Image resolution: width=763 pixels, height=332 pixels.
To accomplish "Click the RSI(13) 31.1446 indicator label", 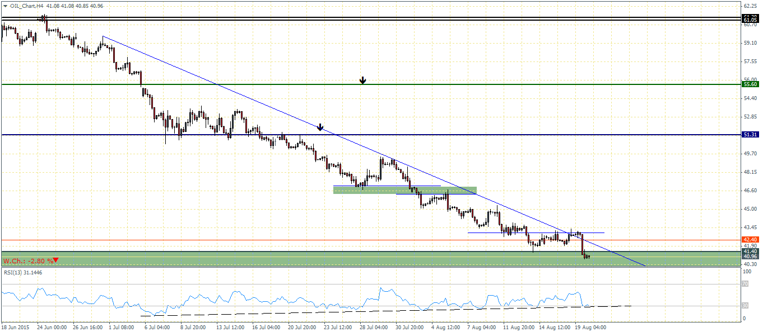I will 22,272.
